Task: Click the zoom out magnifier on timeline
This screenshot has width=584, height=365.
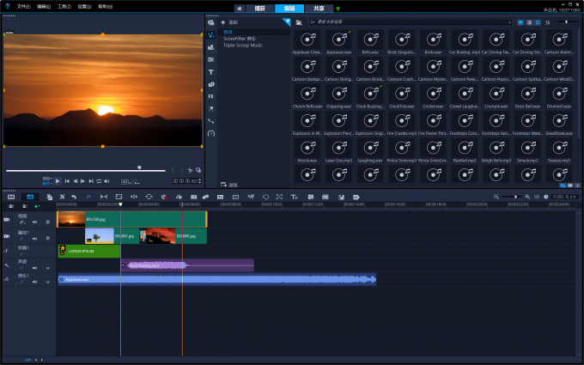Action: pyautogui.click(x=496, y=197)
